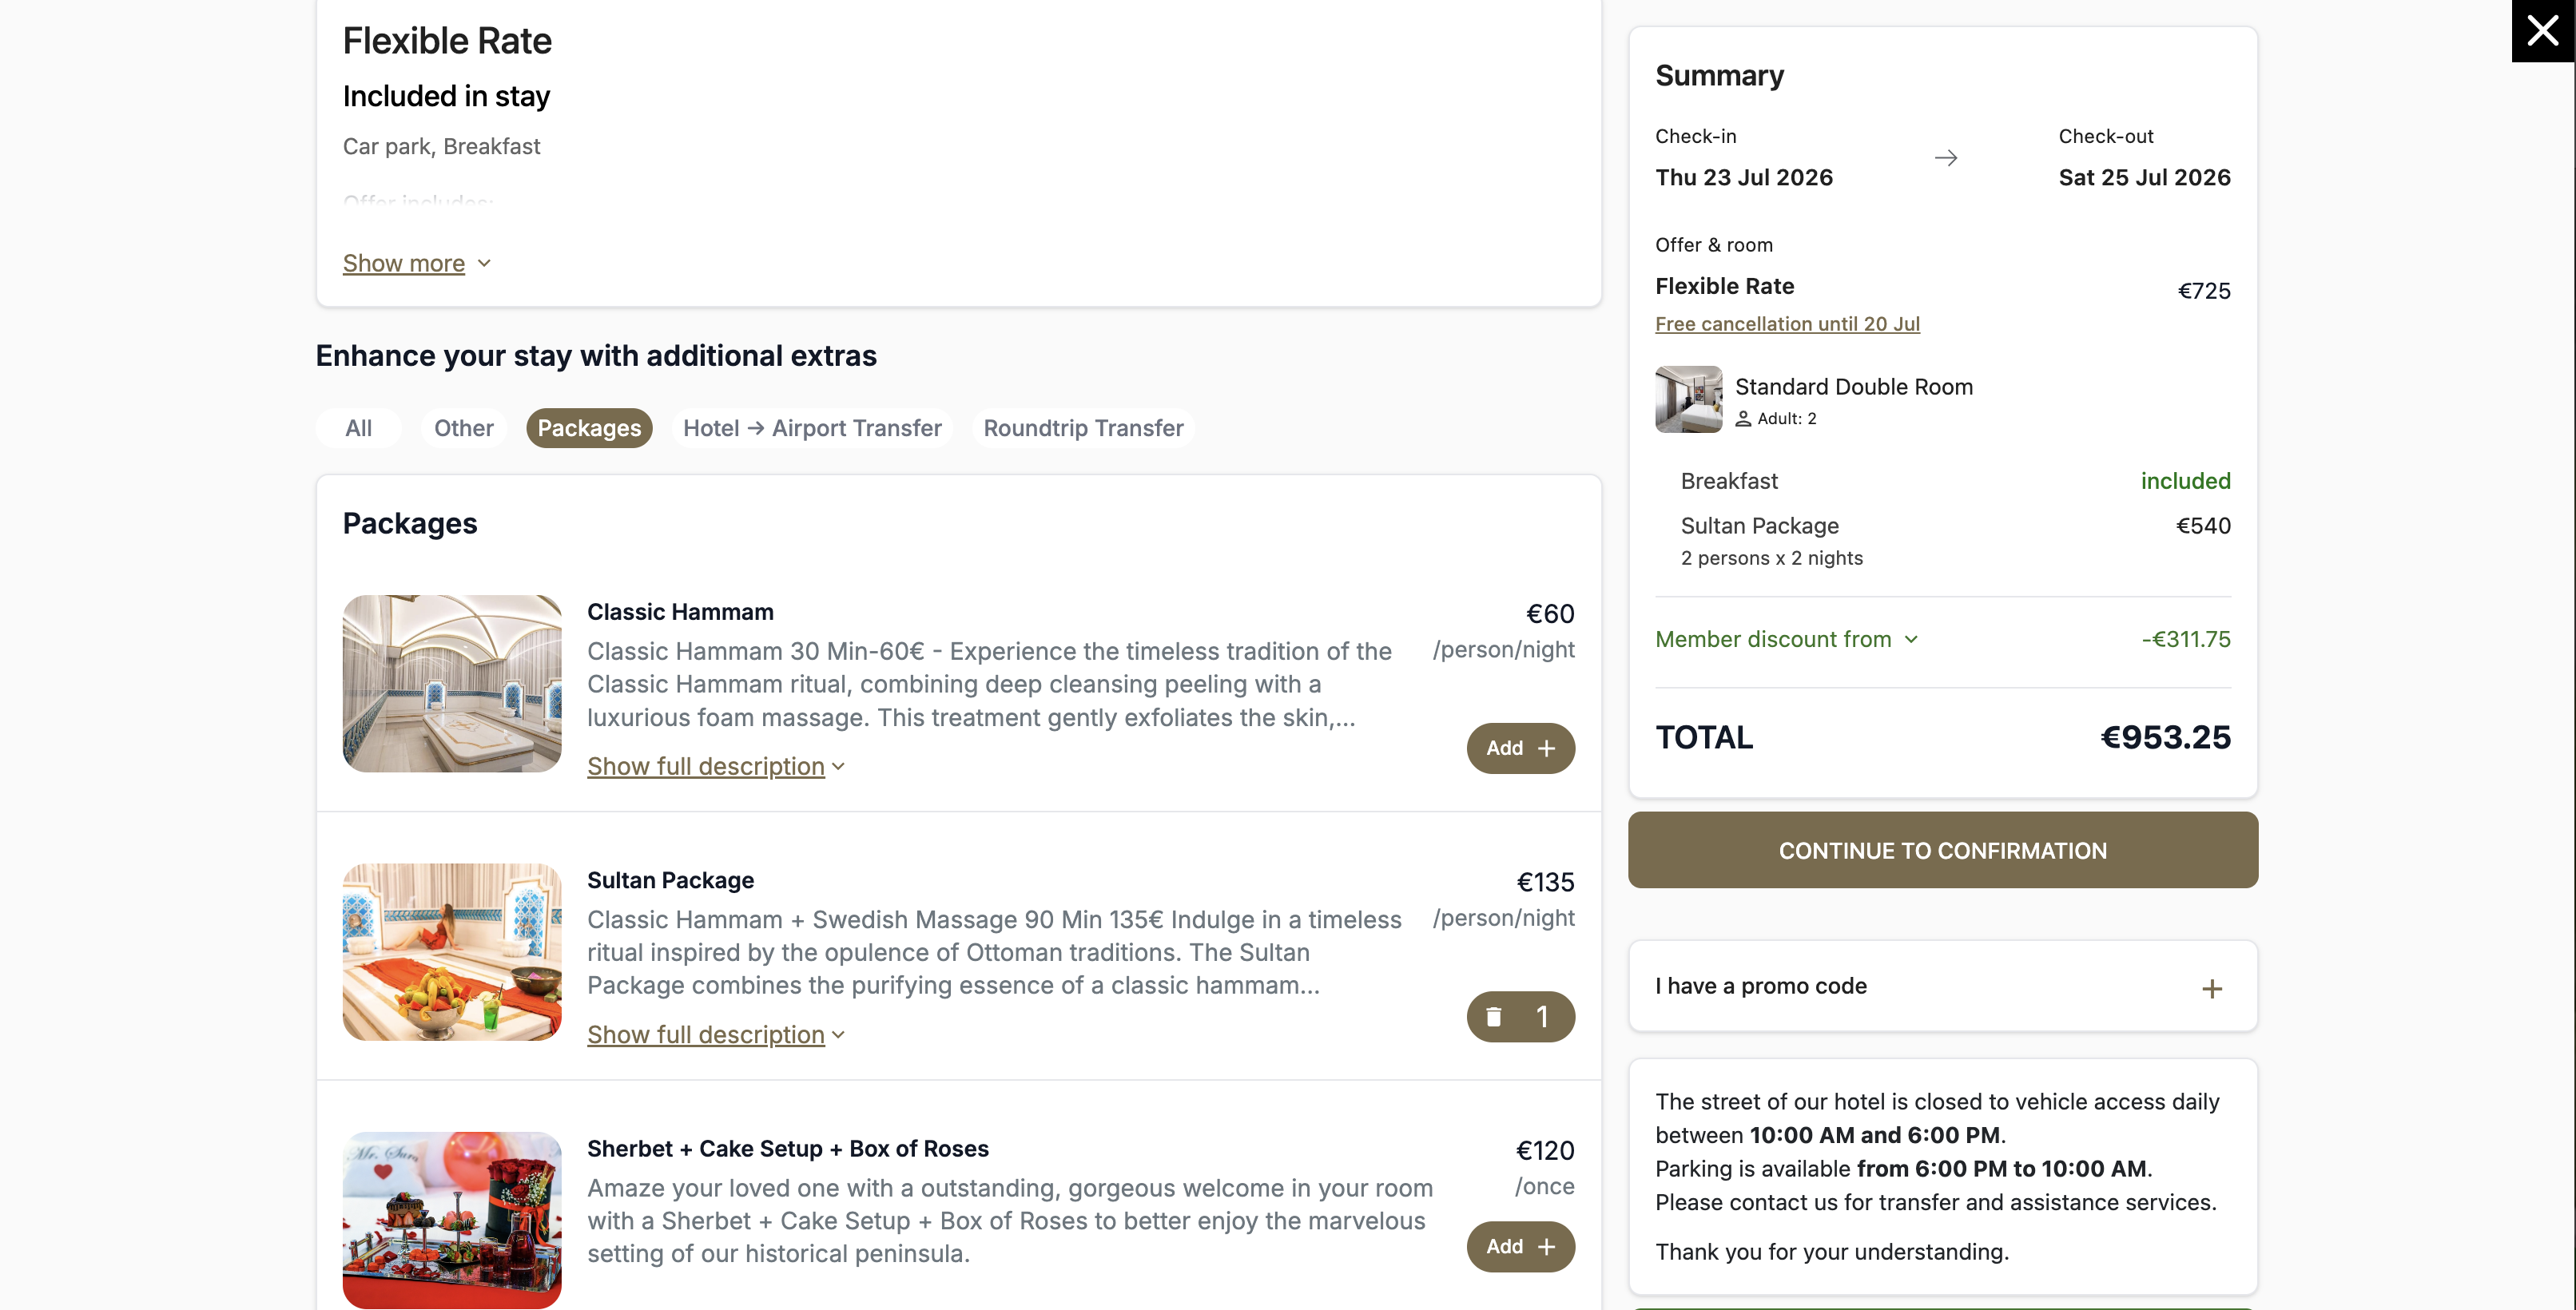Click Continue to Confirmation button

click(x=1942, y=850)
